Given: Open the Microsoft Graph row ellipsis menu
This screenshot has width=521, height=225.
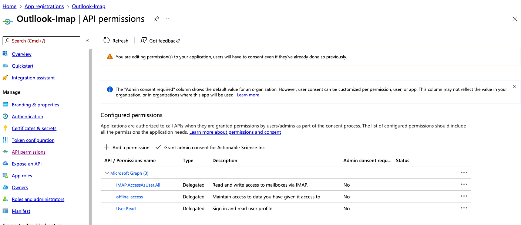Looking at the screenshot, I should click(464, 173).
